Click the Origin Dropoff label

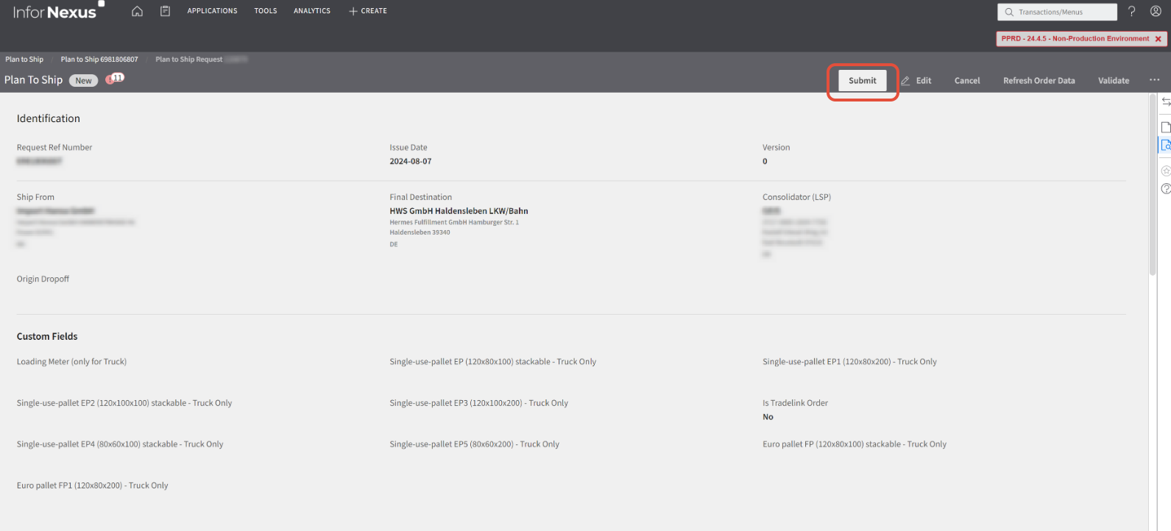click(x=43, y=279)
